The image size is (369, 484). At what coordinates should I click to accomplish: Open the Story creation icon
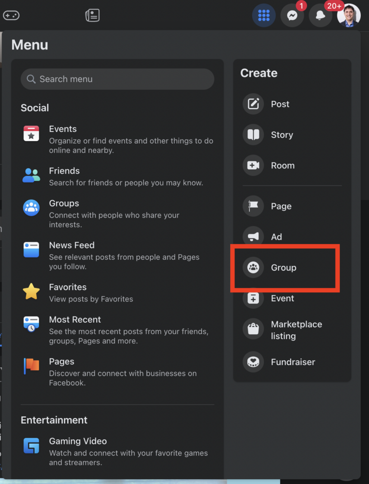point(253,135)
